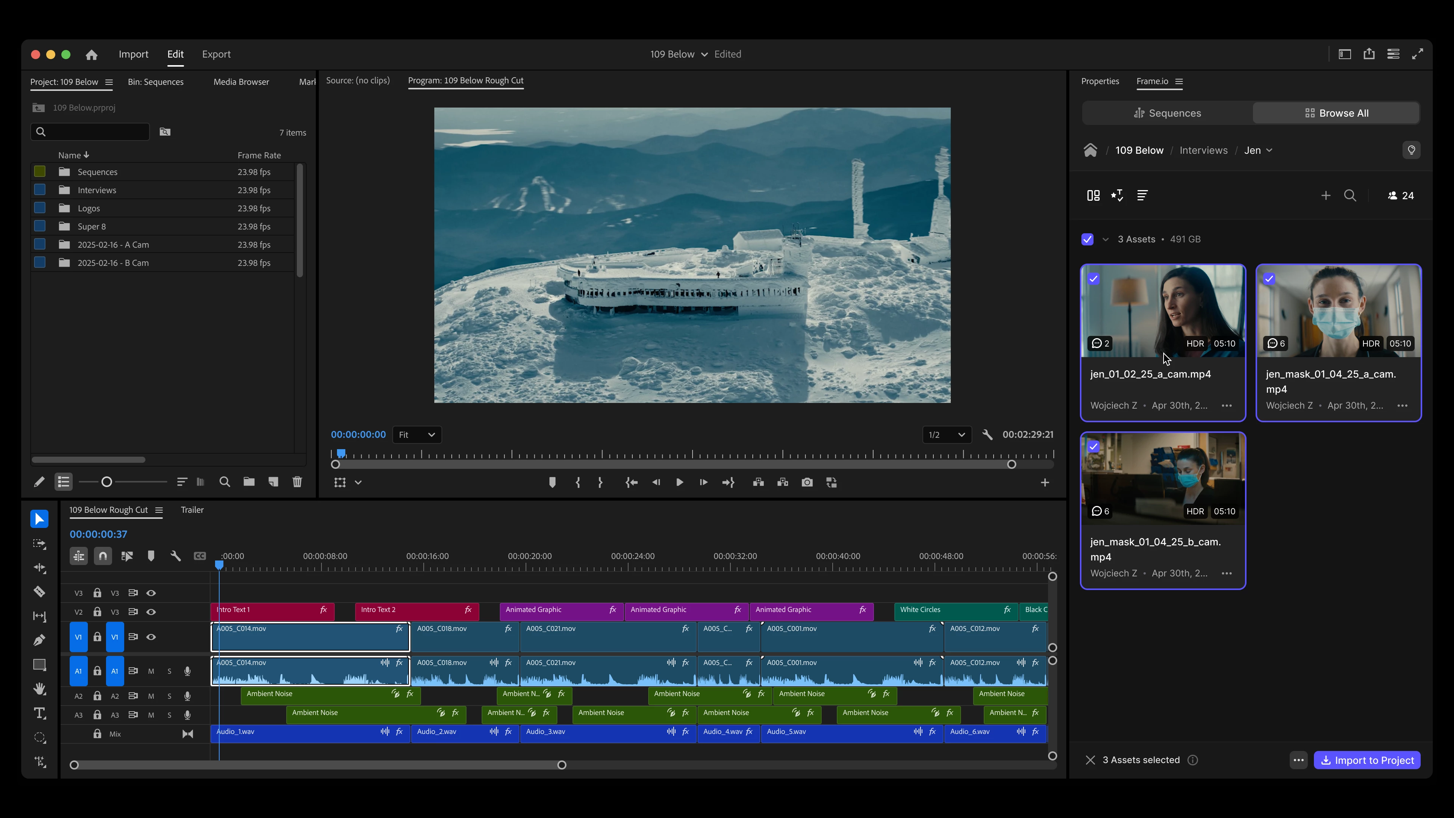Screen dimensions: 1454x818
Task: Select the Razor tool in timeline toolbox
Action: coord(39,592)
